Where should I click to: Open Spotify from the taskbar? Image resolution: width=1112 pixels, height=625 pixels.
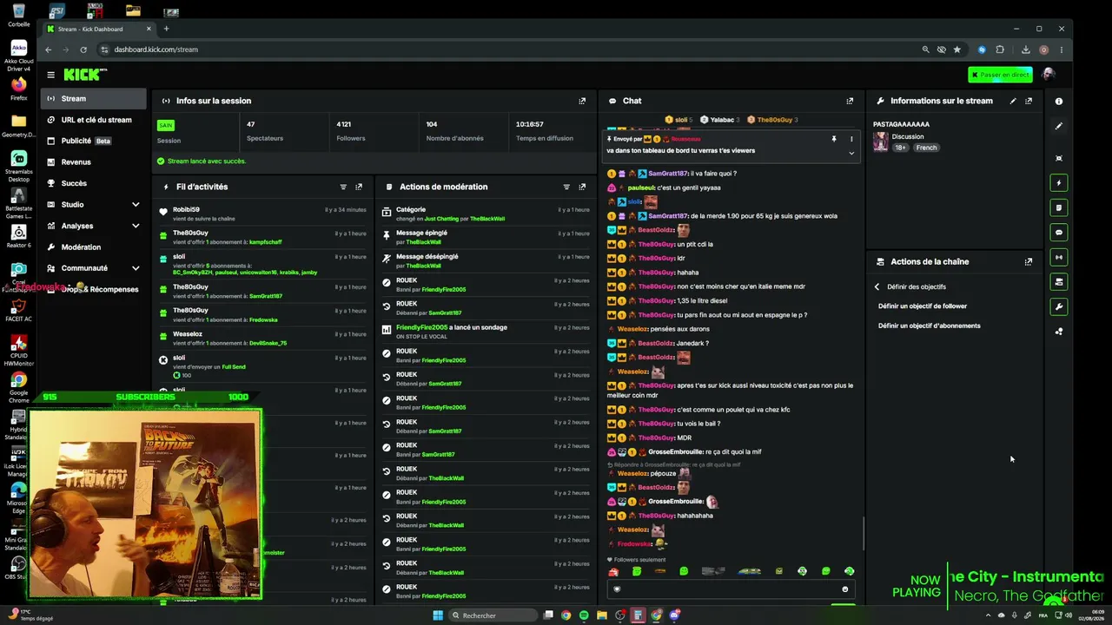pyautogui.click(x=584, y=615)
